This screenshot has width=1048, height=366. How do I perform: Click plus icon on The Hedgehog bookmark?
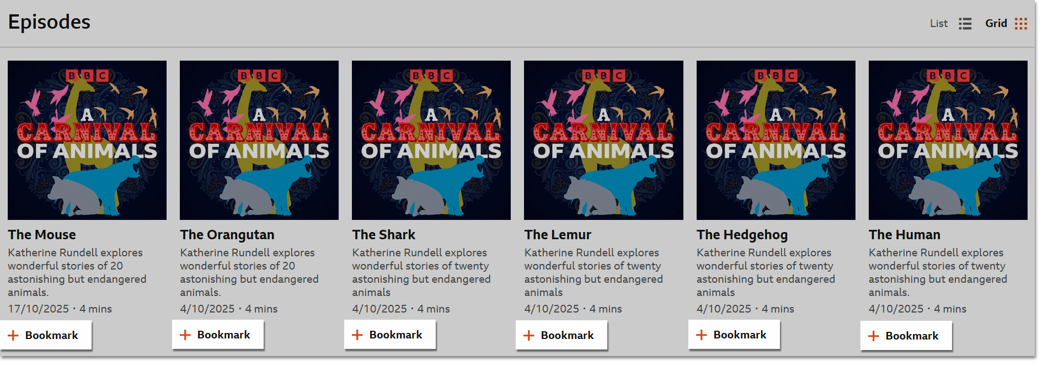coord(702,335)
